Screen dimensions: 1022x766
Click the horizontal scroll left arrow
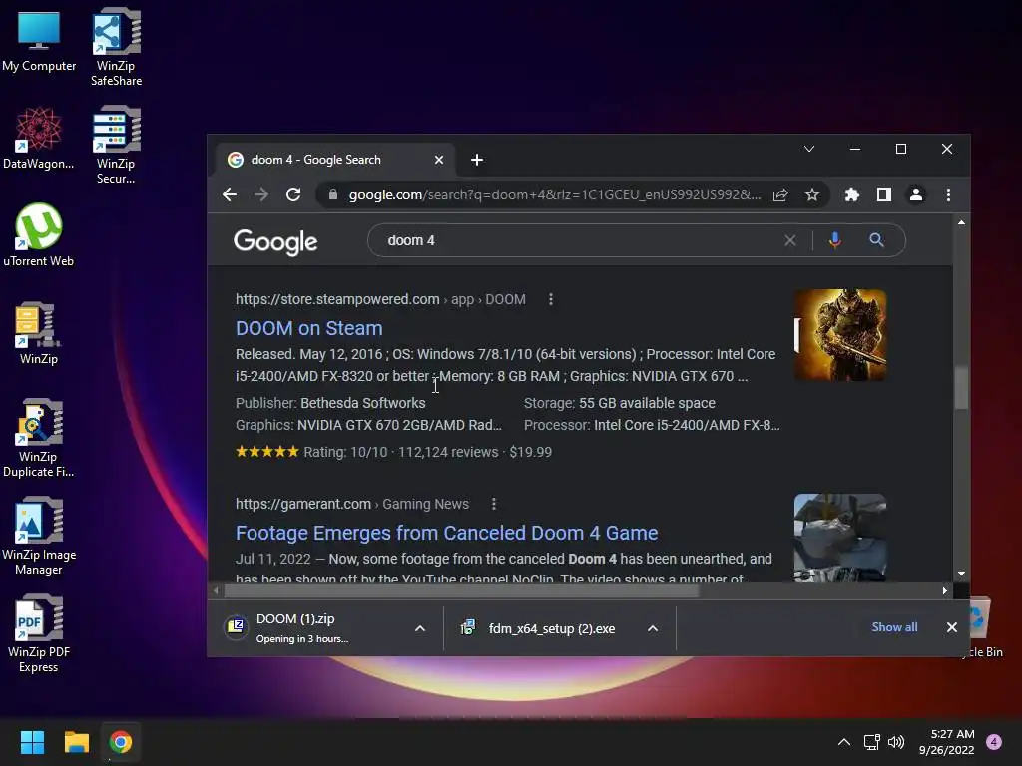[216, 590]
